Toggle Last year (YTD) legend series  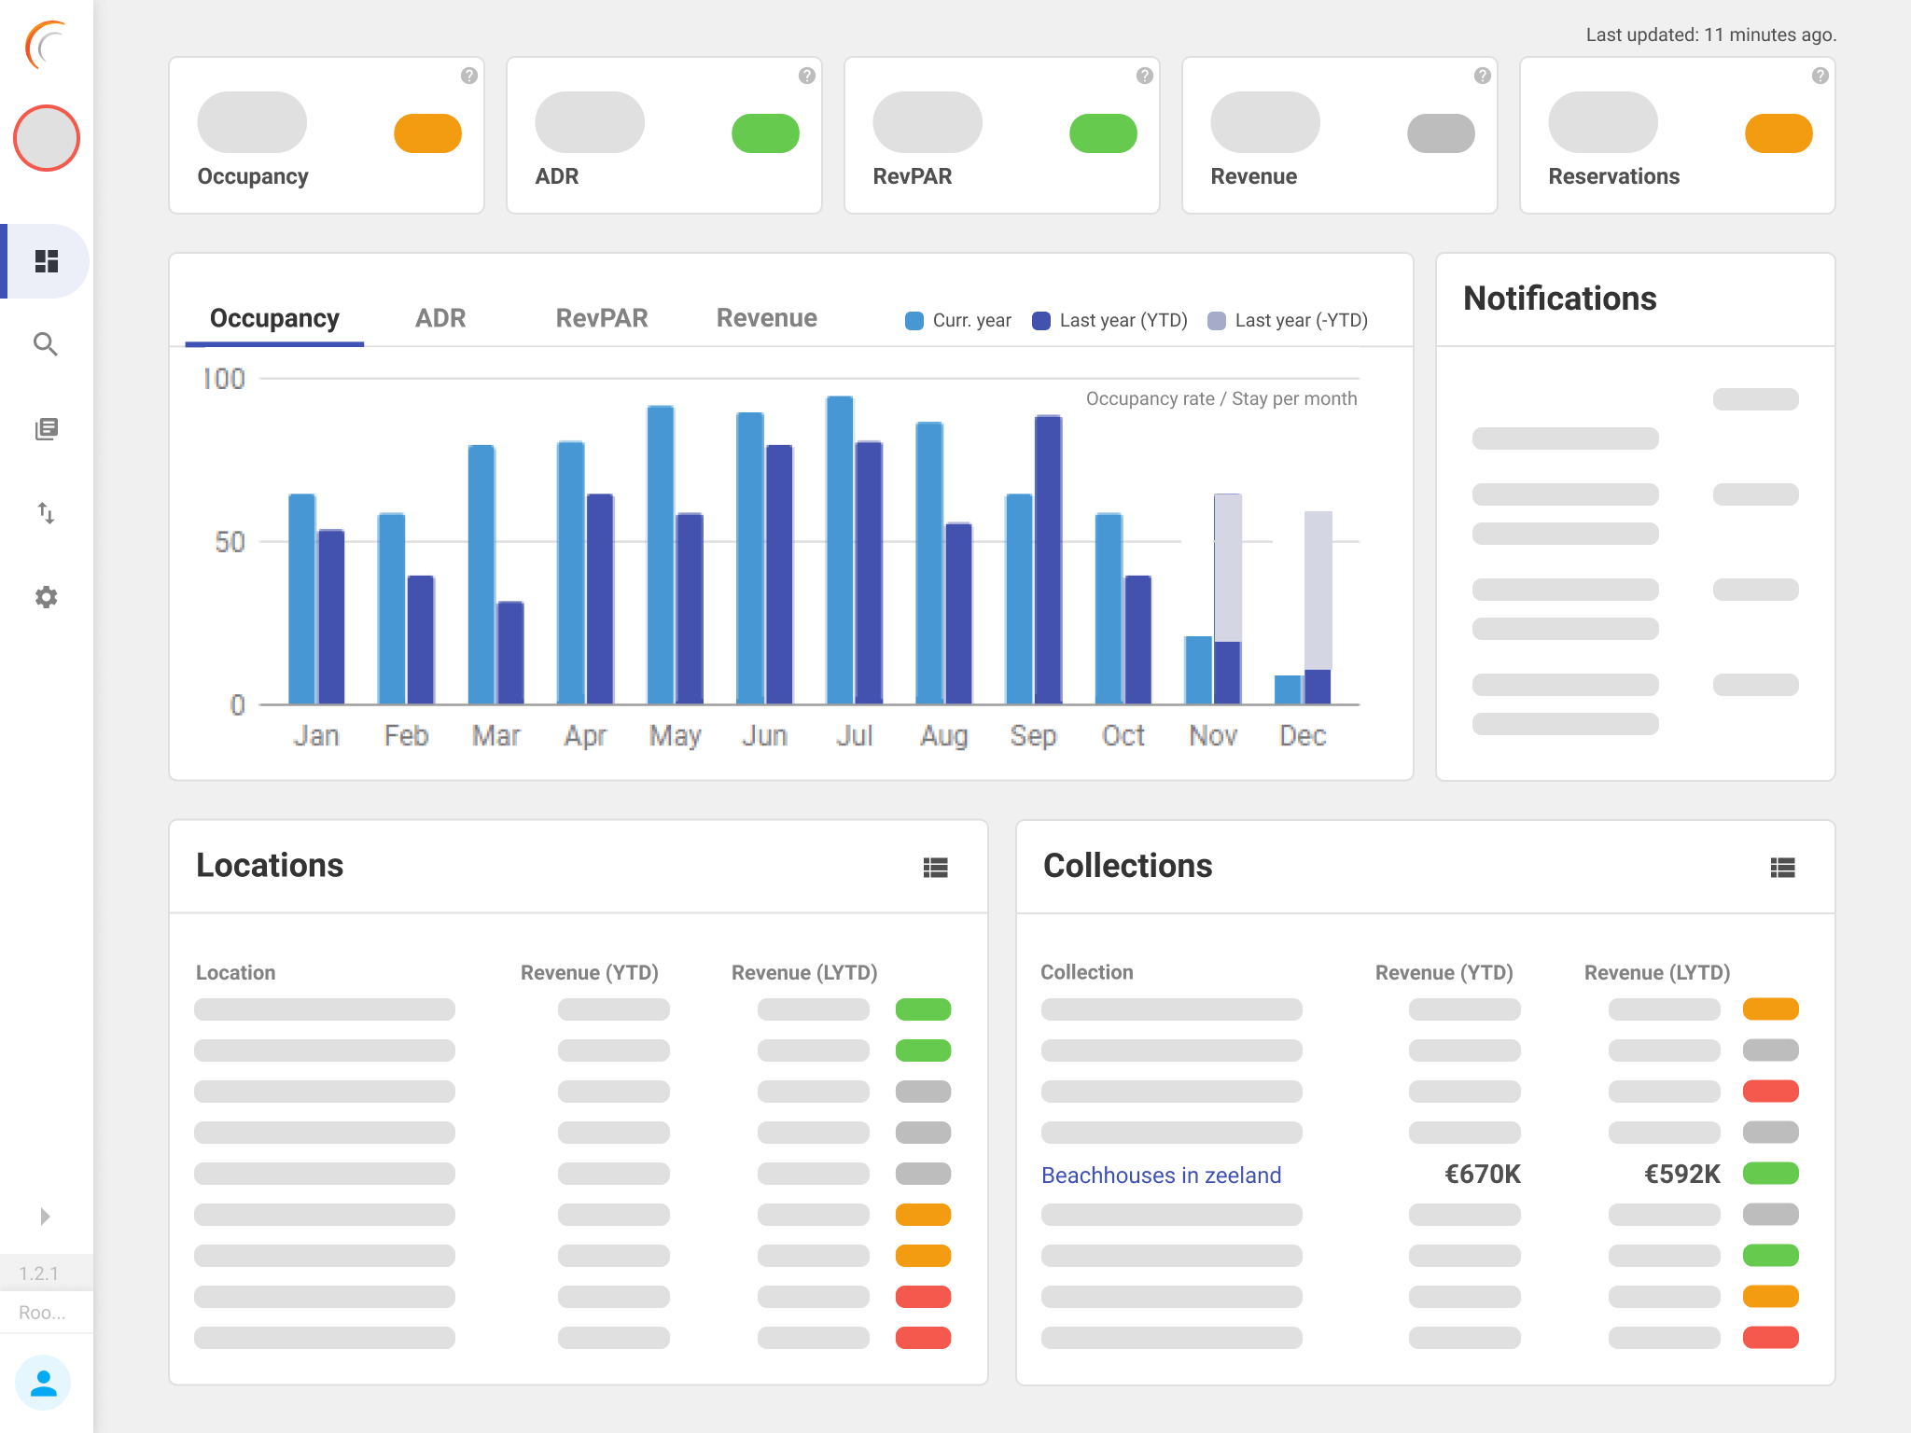1109,321
